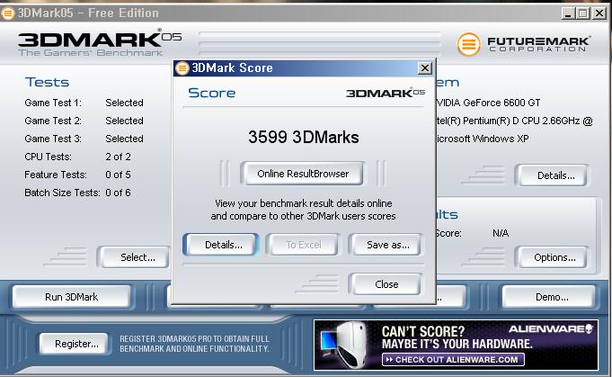The image size is (612, 377).
Task: Close the 3DMark Score dialog with X
Action: (x=425, y=68)
